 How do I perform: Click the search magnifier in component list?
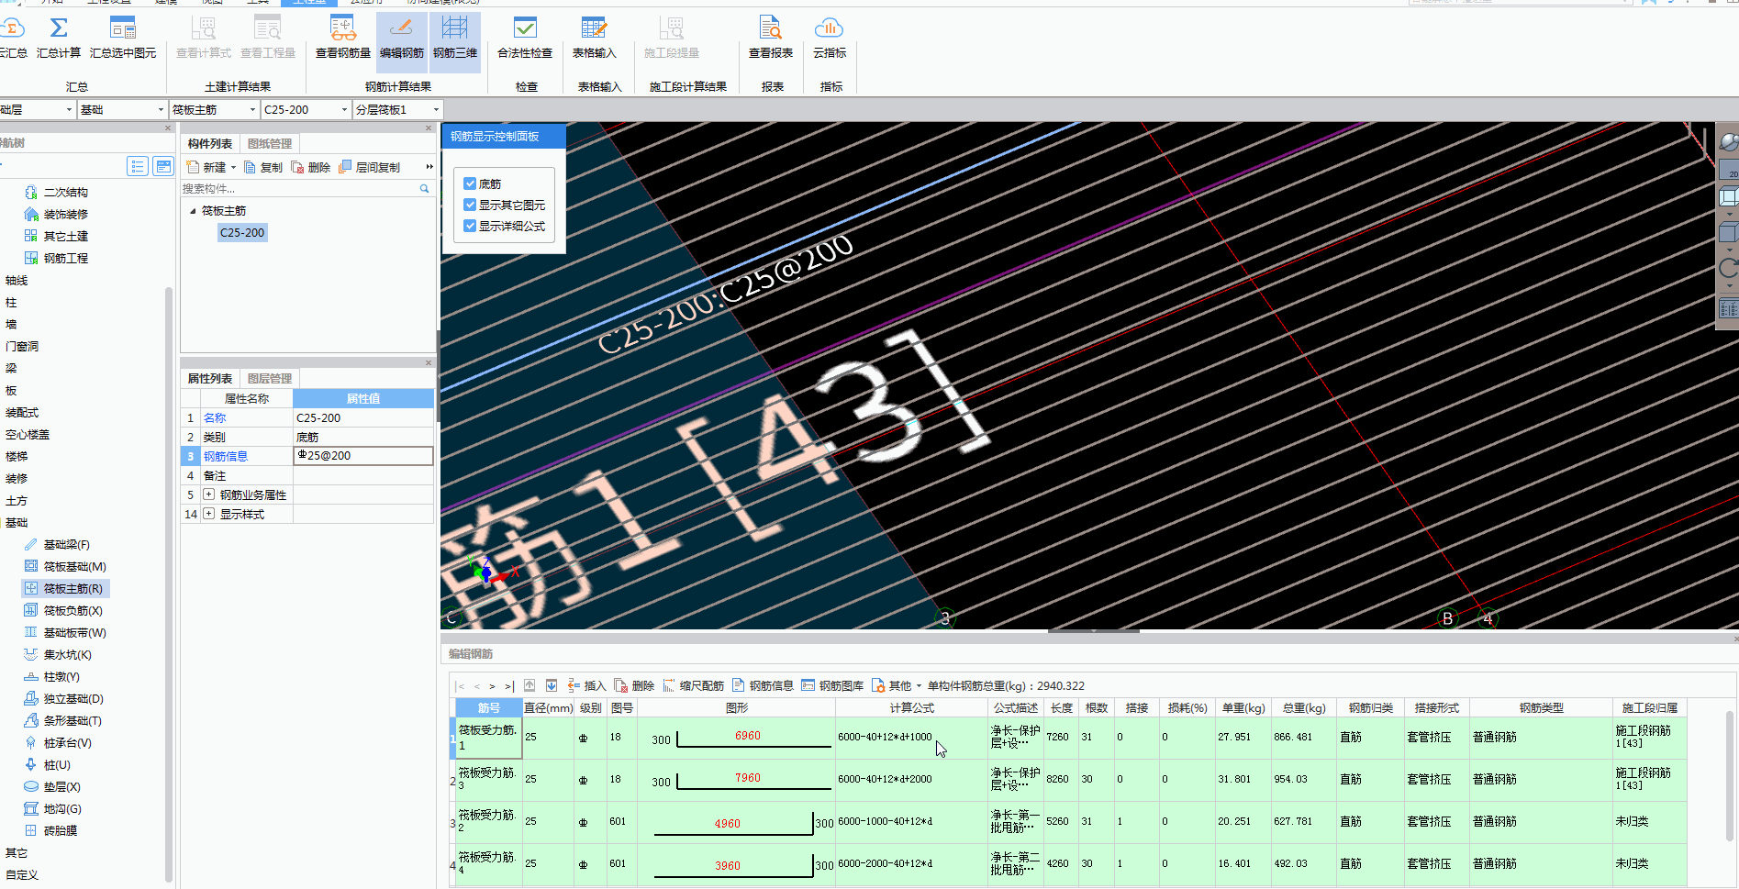424,189
